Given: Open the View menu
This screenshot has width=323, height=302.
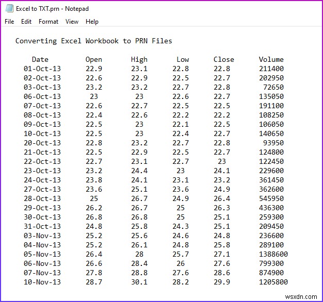Looking at the screenshot, I should tap(72, 22).
